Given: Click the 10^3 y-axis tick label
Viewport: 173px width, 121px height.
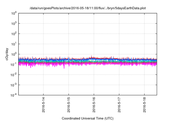Looking at the screenshot, I should pyautogui.click(x=14, y=23).
